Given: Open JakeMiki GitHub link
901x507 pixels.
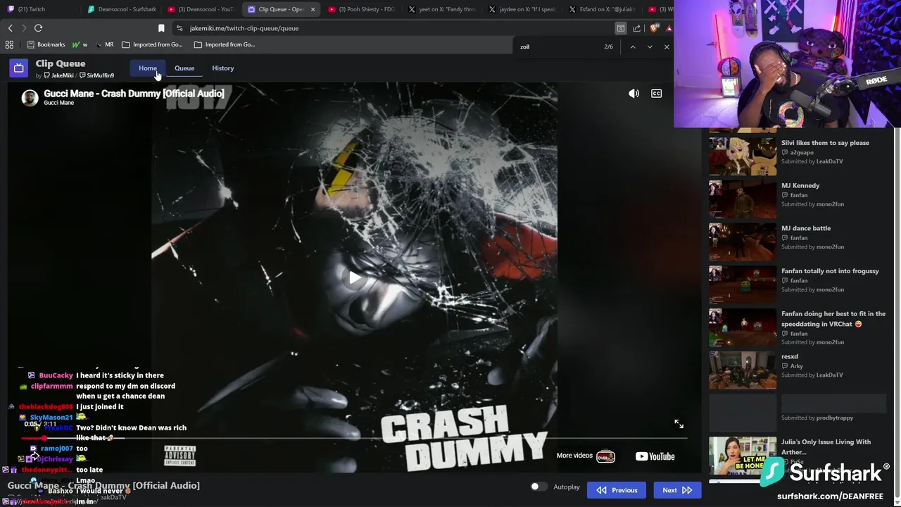Looking at the screenshot, I should [58, 75].
